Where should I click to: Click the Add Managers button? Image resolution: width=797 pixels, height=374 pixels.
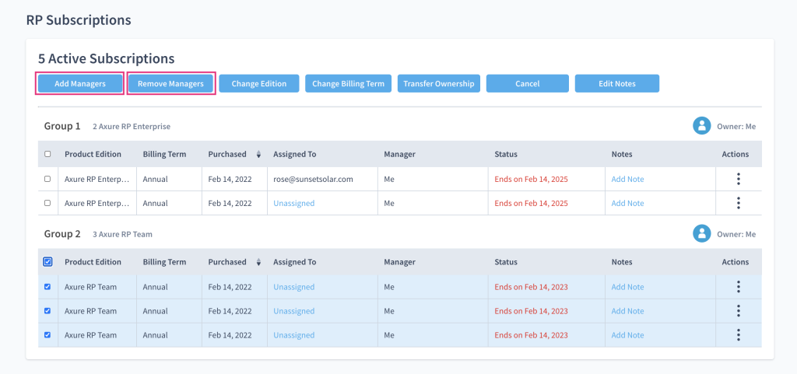click(80, 84)
